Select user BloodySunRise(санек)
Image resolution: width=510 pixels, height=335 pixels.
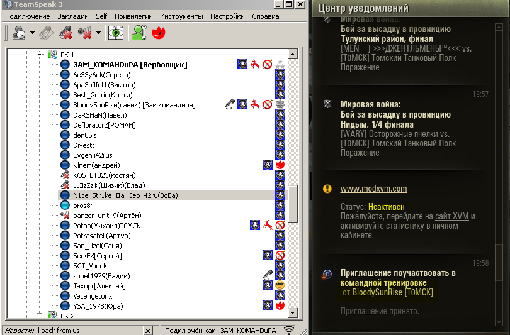134,105
